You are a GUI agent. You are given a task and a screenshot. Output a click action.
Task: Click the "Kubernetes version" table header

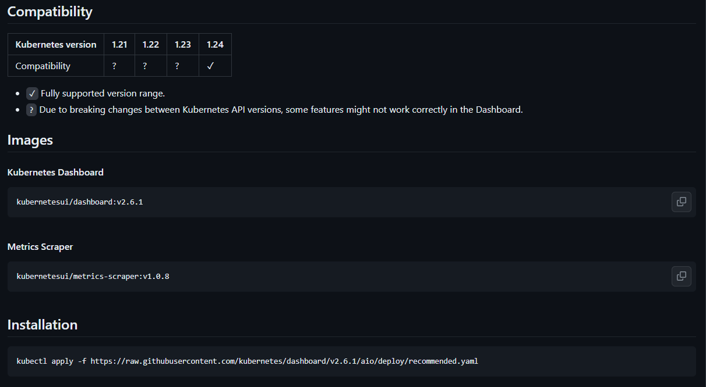(56, 45)
